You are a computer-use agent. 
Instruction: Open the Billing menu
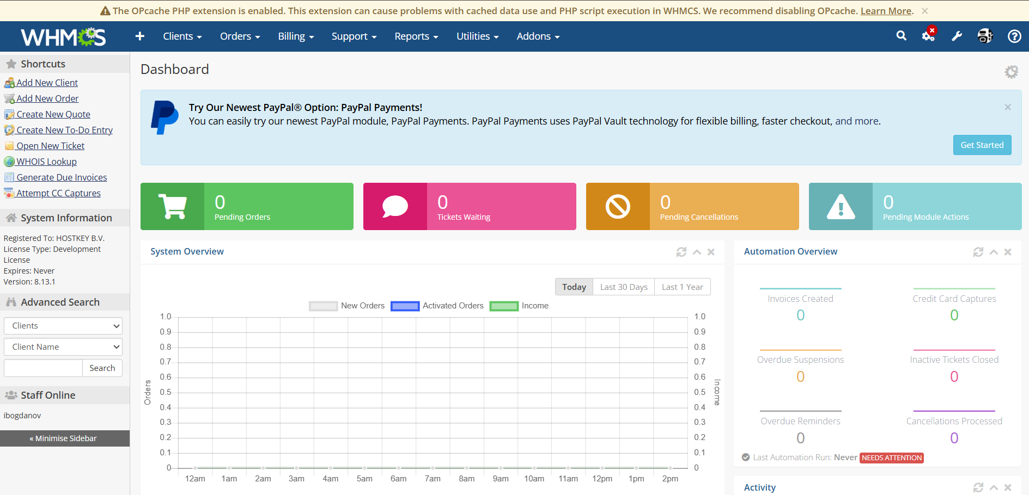(296, 36)
